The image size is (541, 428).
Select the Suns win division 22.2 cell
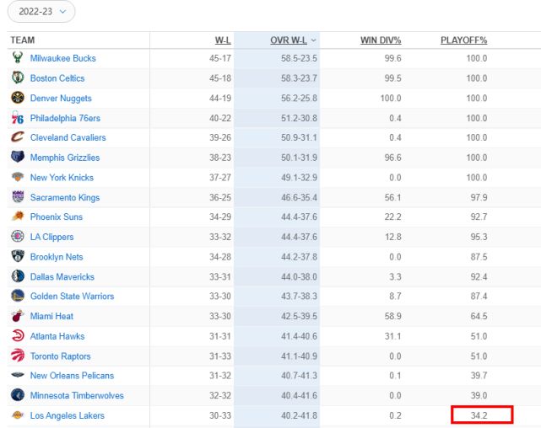point(392,217)
